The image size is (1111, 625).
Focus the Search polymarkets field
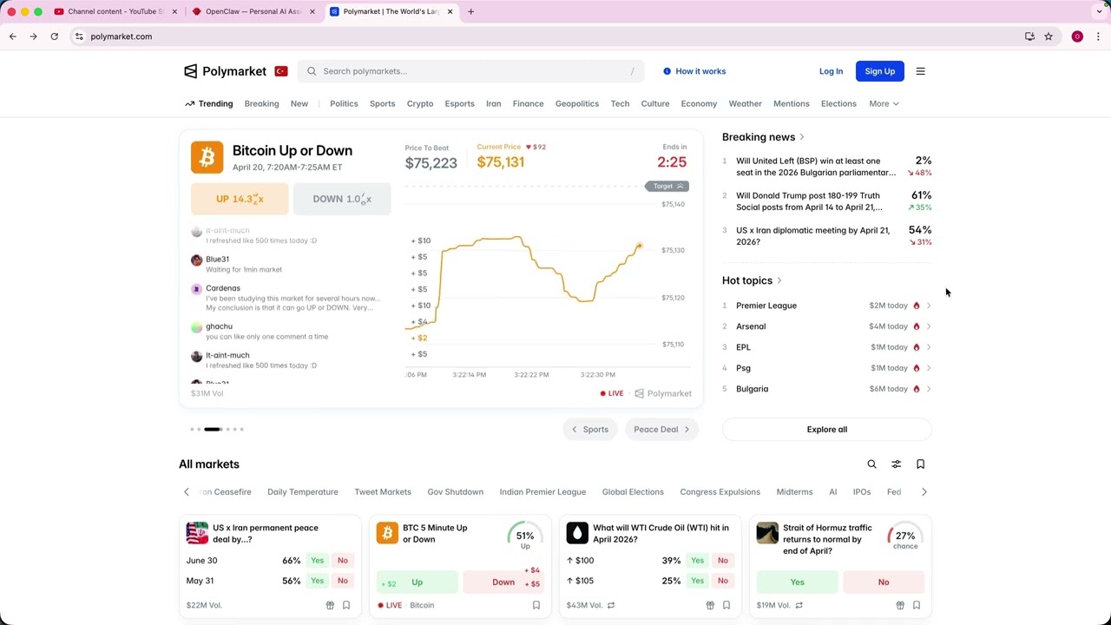point(471,71)
